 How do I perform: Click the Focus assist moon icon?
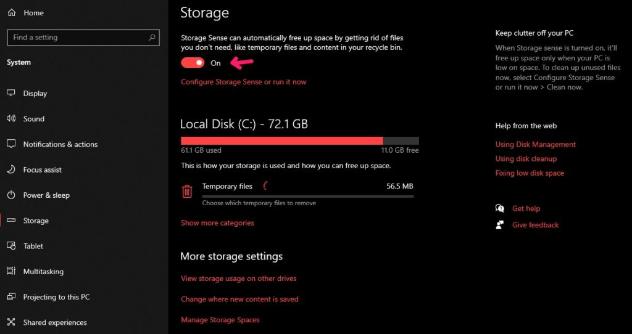coord(11,169)
